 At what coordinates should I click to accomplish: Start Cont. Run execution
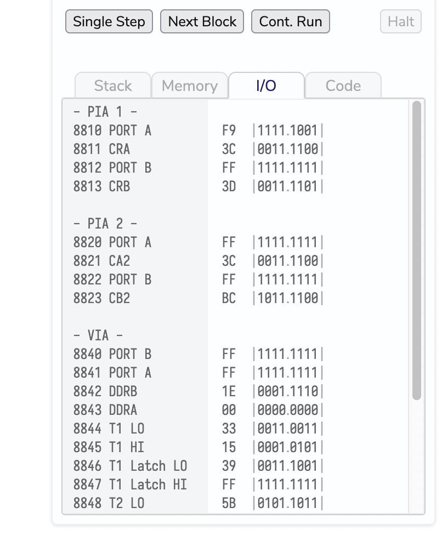pos(291,21)
